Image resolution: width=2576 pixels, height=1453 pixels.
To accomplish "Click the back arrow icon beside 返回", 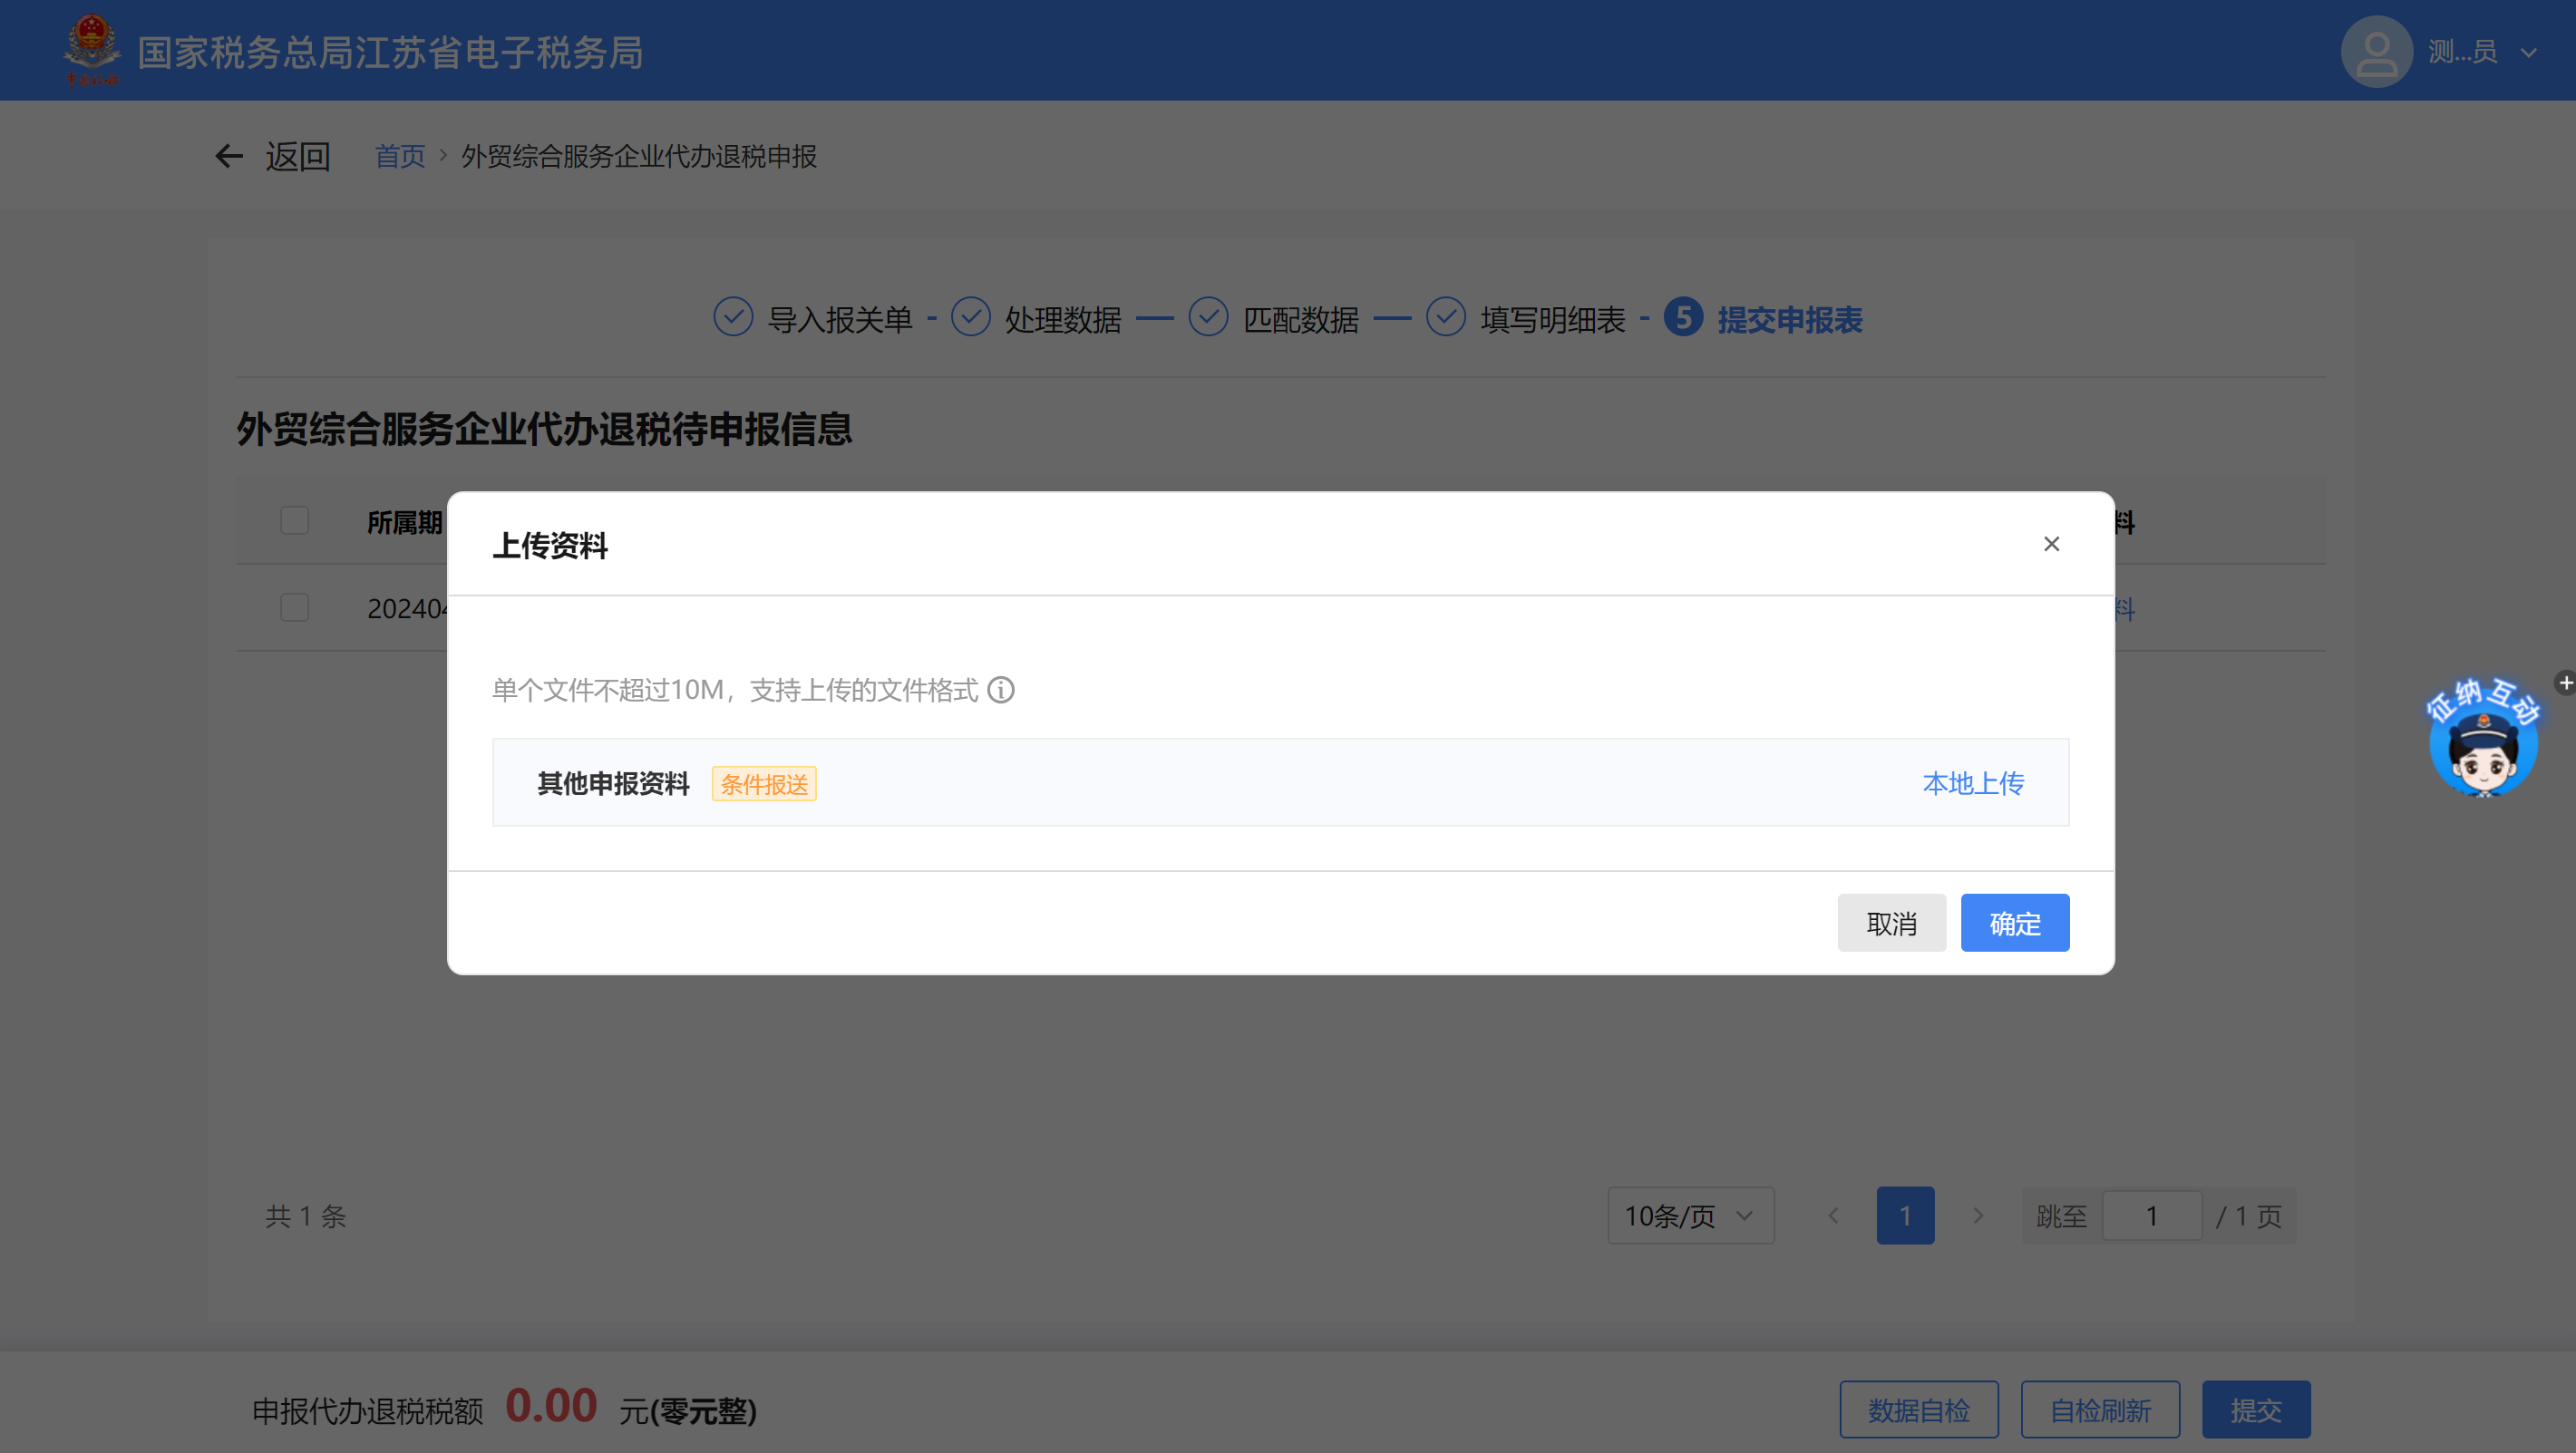I will [x=229, y=156].
